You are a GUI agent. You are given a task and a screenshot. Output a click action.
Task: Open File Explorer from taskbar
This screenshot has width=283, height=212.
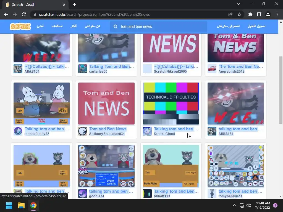click(21, 205)
